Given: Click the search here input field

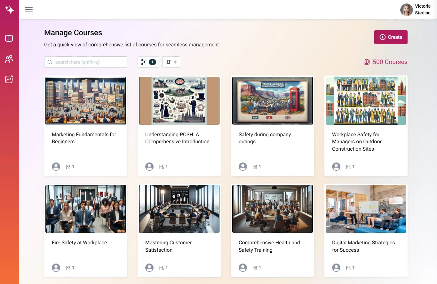Looking at the screenshot, I should click(x=86, y=62).
